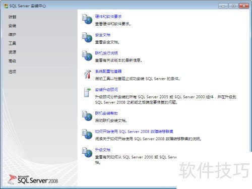This screenshot has height=189, width=252.
Task: Switch to the 安装 page
Action: click(12, 26)
